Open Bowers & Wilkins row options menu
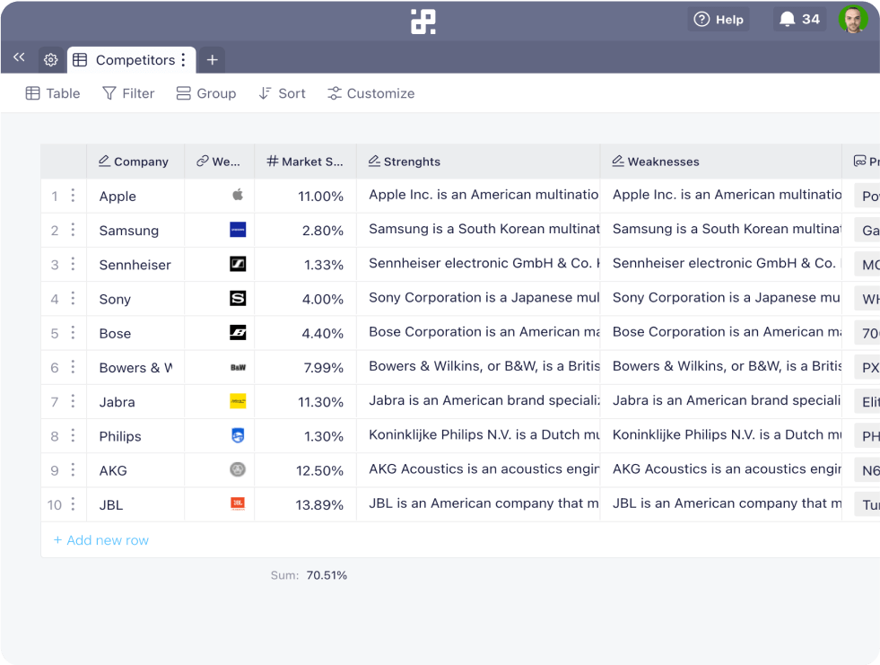This screenshot has height=665, width=880. pos(73,367)
